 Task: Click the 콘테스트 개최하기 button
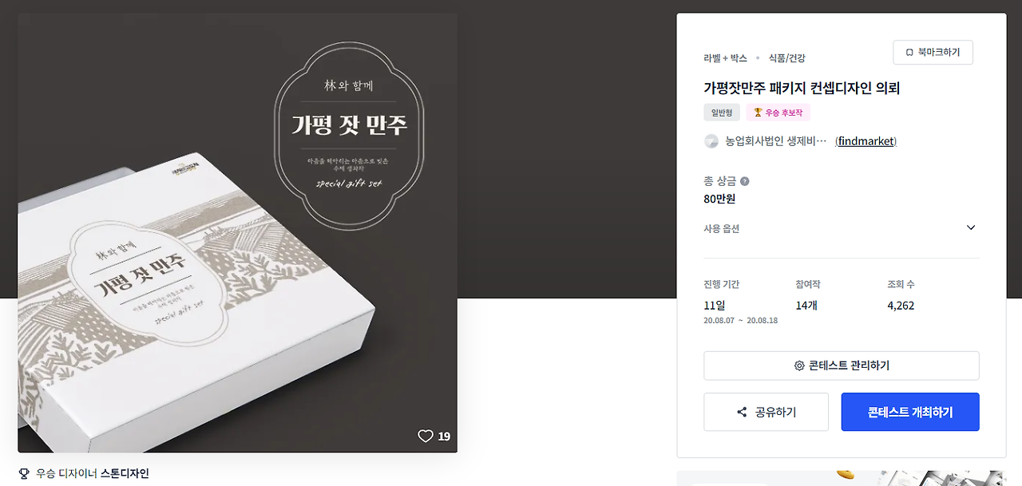910,412
